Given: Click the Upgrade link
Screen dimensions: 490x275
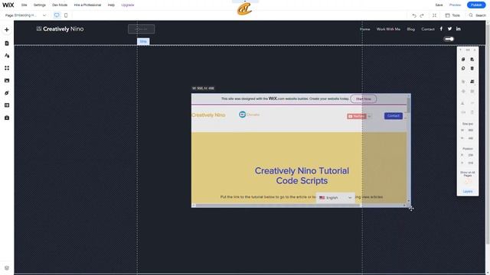Looking at the screenshot, I should tap(128, 5).
